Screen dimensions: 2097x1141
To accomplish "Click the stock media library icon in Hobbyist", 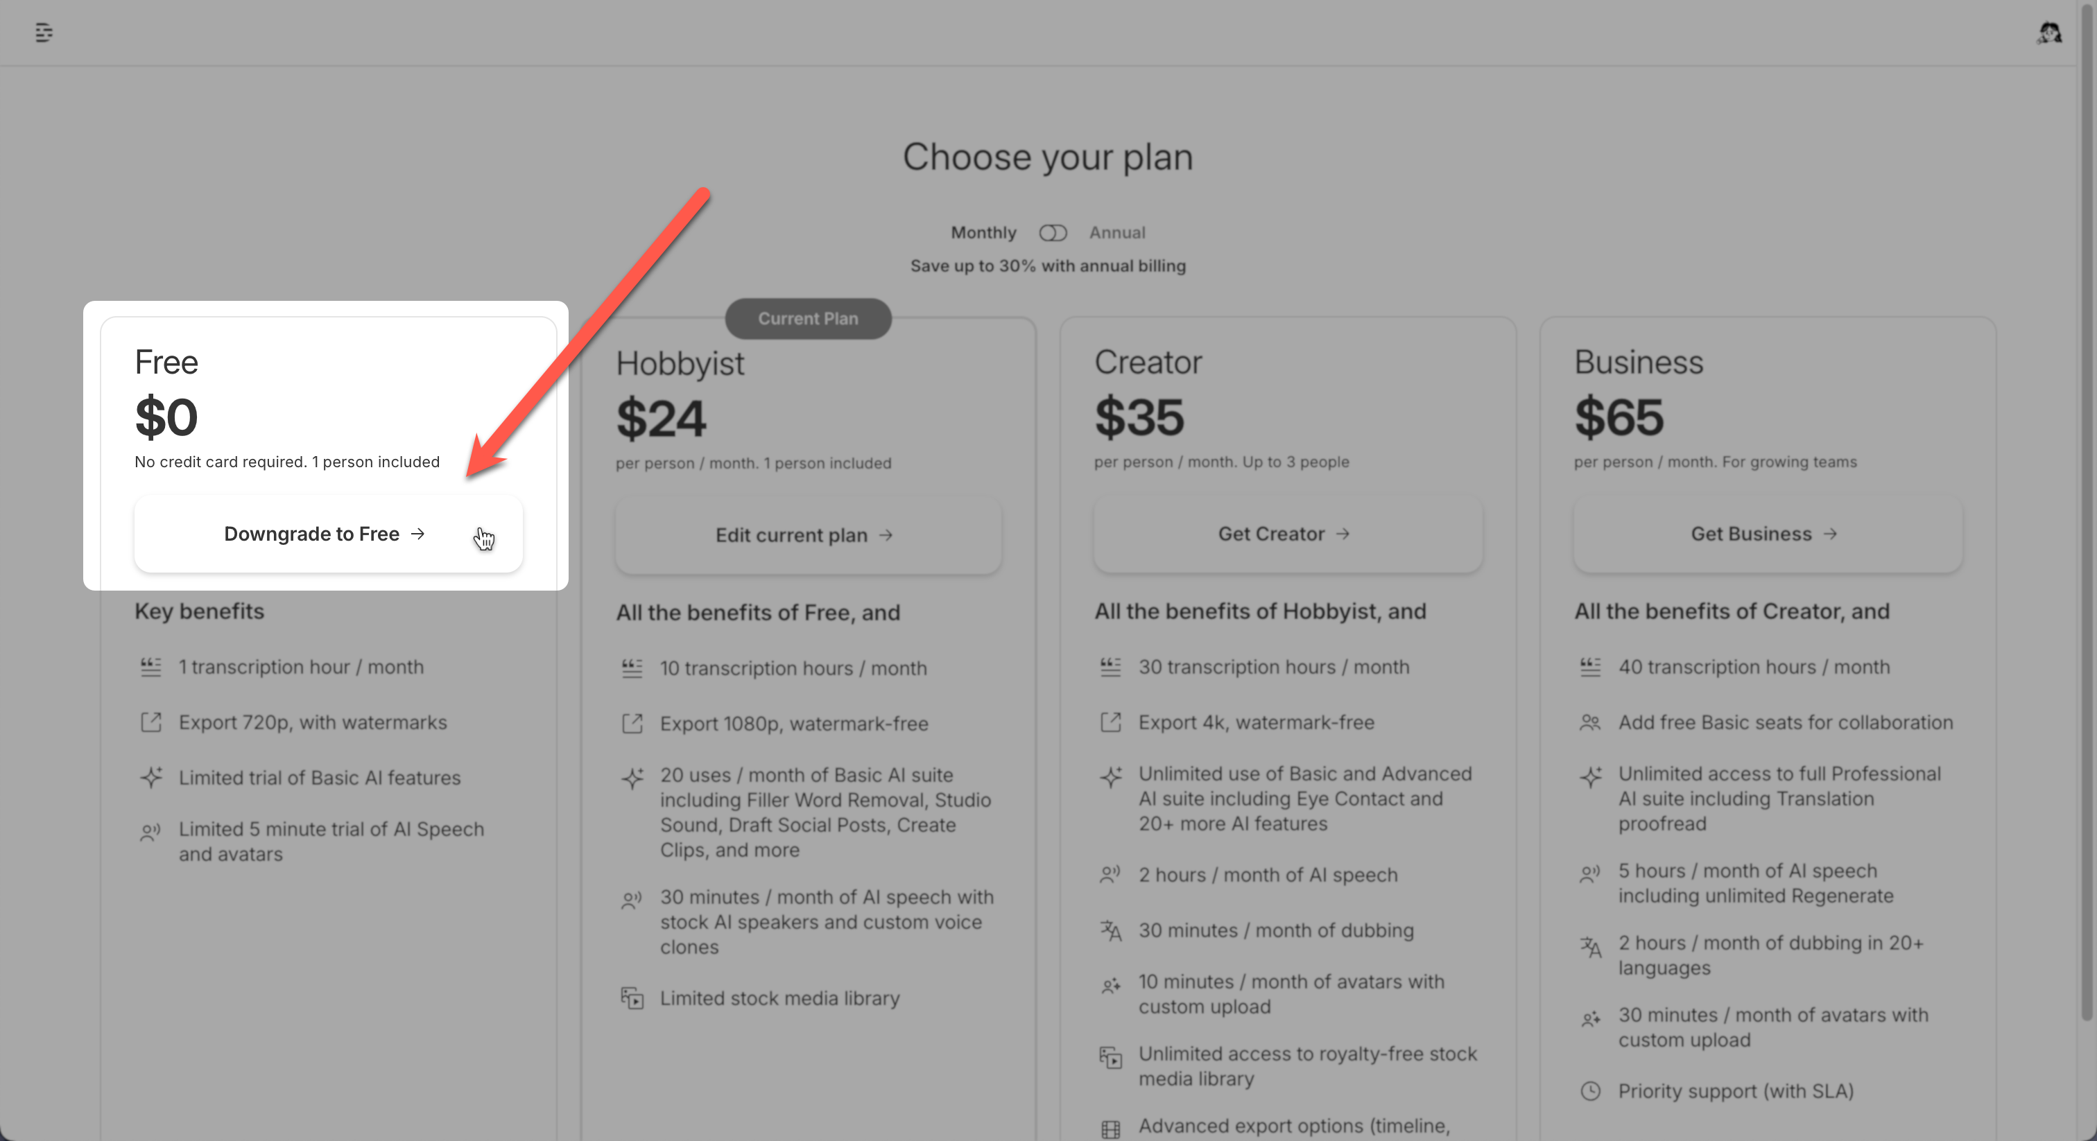I will (x=632, y=998).
